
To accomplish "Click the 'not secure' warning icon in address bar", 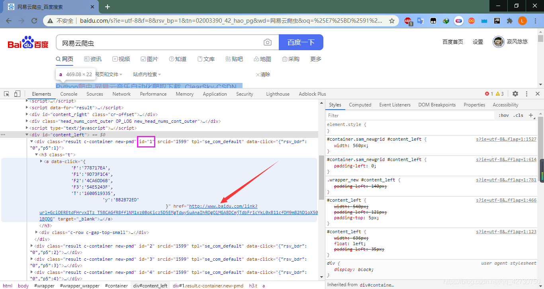I will [x=50, y=21].
